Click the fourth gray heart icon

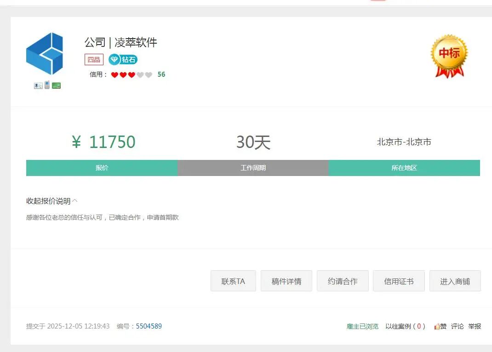[140, 74]
